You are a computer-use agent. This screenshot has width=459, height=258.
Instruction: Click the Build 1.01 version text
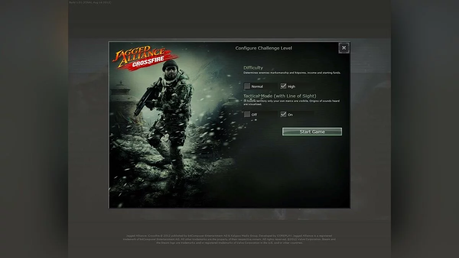90,2
